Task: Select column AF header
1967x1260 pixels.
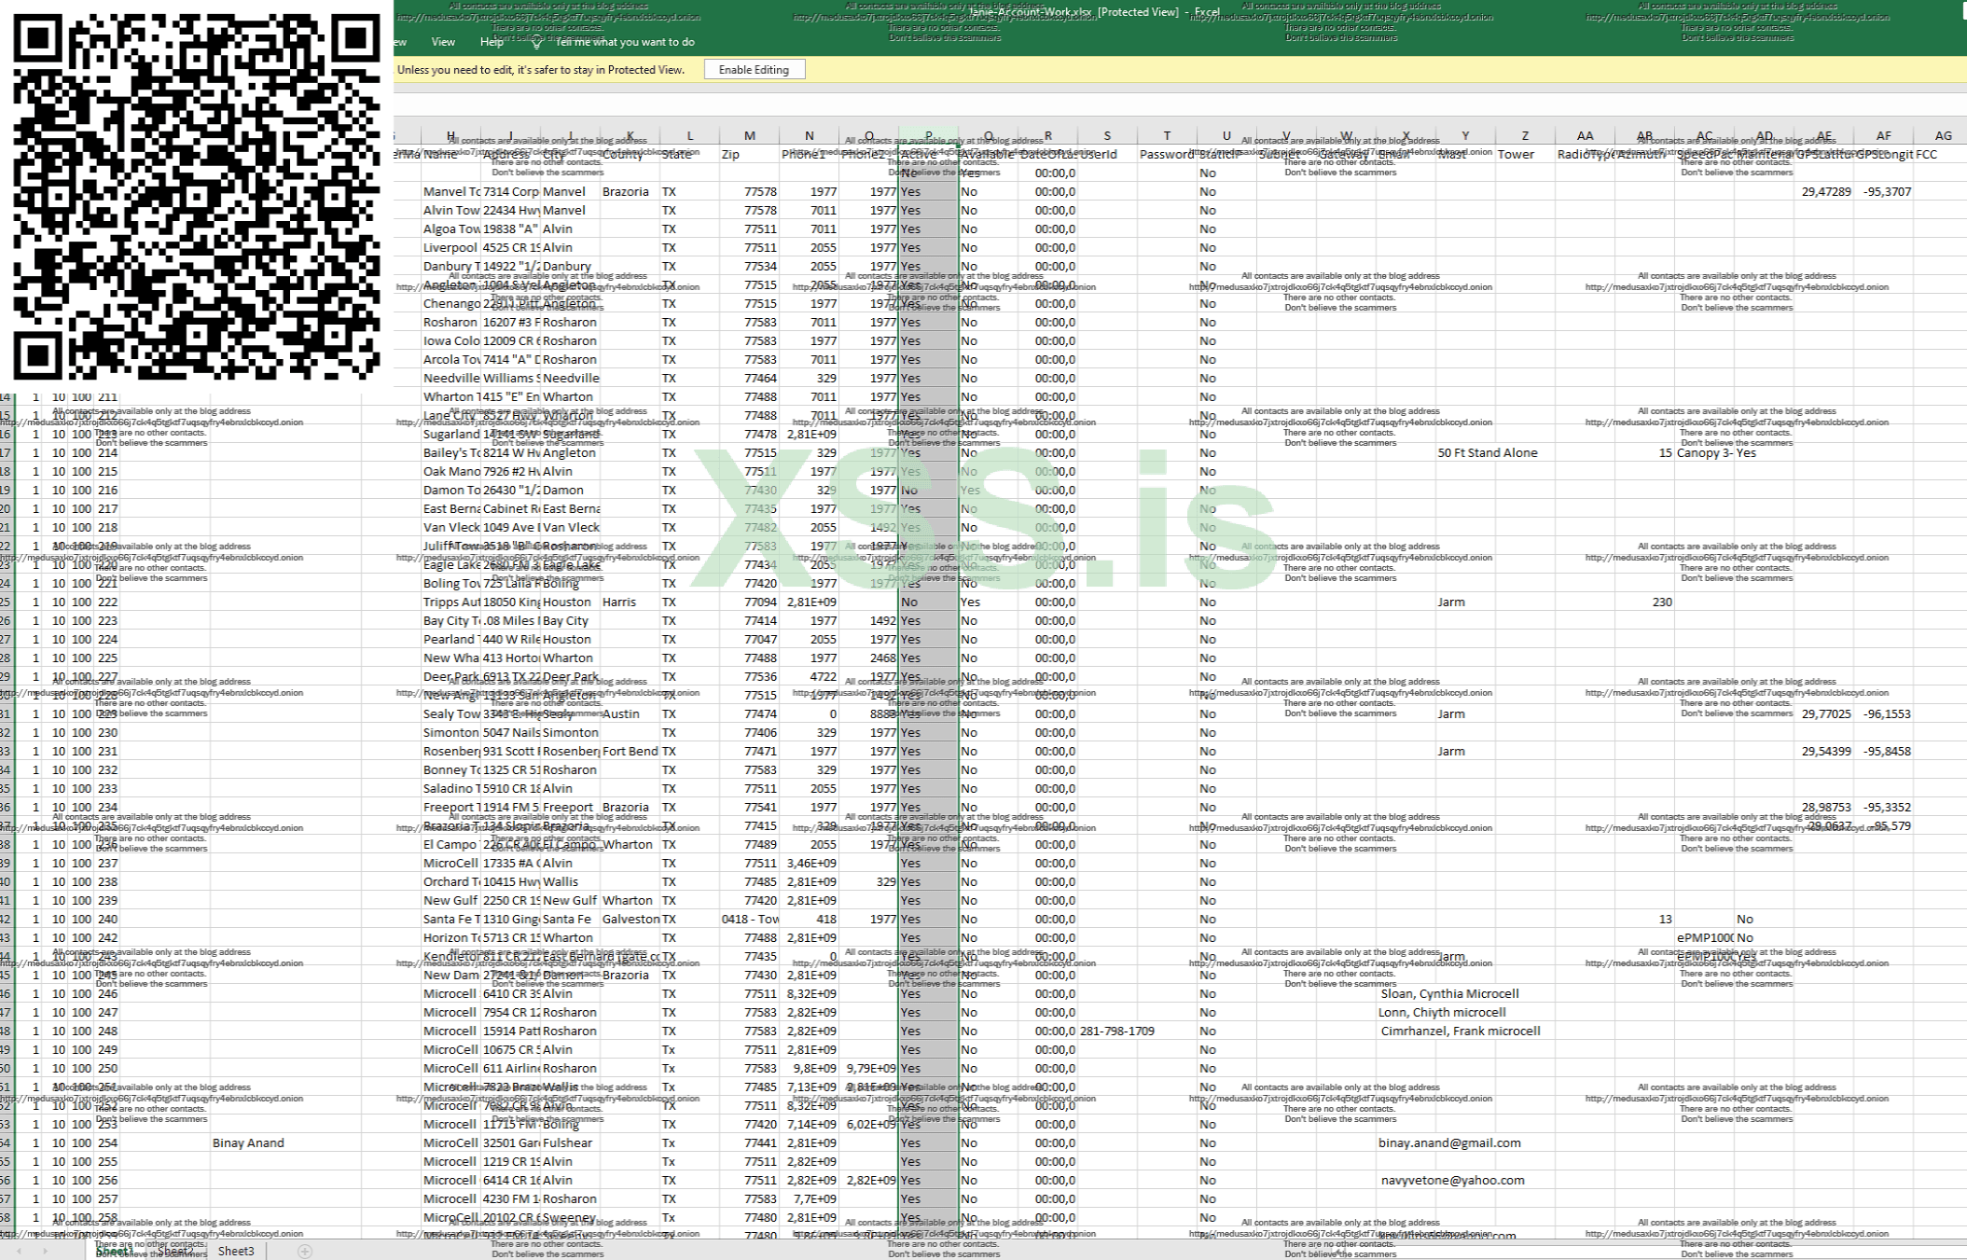Action: click(x=1883, y=136)
